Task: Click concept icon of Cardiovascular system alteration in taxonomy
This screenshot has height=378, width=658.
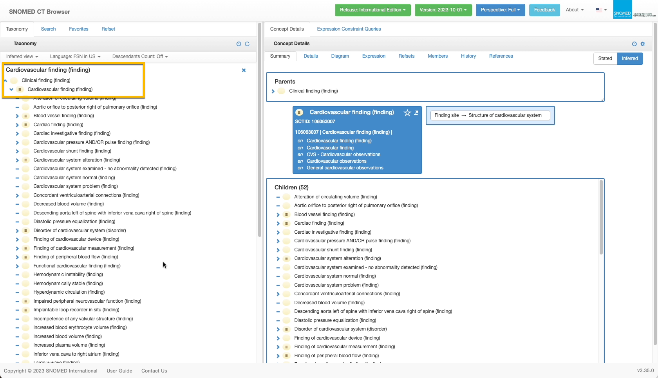Action: (x=25, y=160)
